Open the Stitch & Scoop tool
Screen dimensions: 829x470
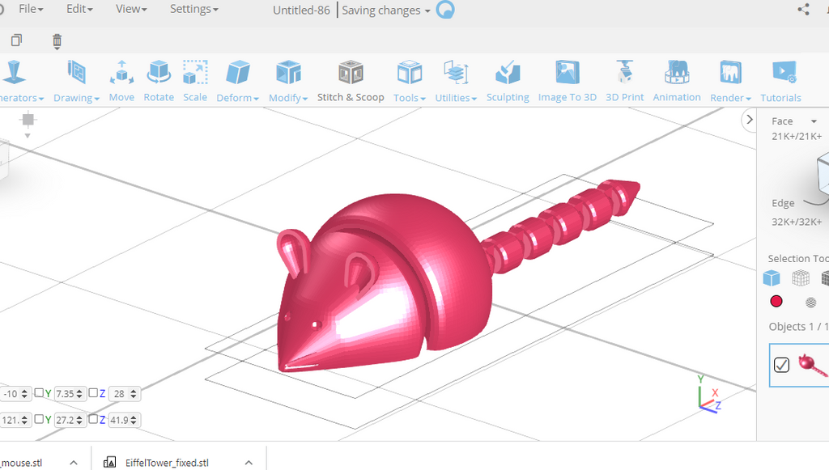351,81
